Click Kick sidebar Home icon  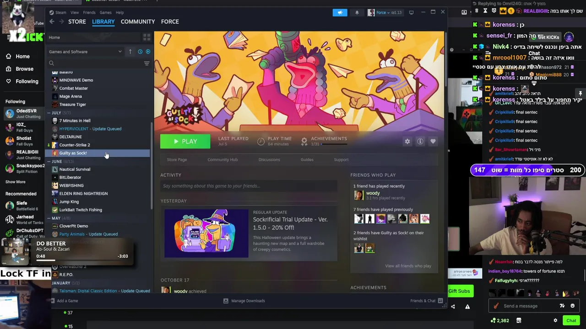click(x=9, y=56)
